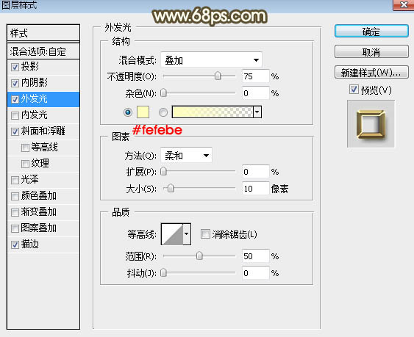Click the 扩展 spread slider handle

[164, 171]
